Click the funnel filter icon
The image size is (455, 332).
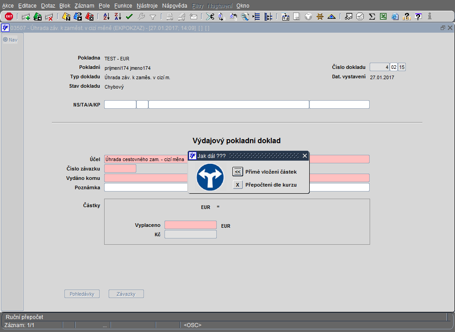[x=152, y=17]
